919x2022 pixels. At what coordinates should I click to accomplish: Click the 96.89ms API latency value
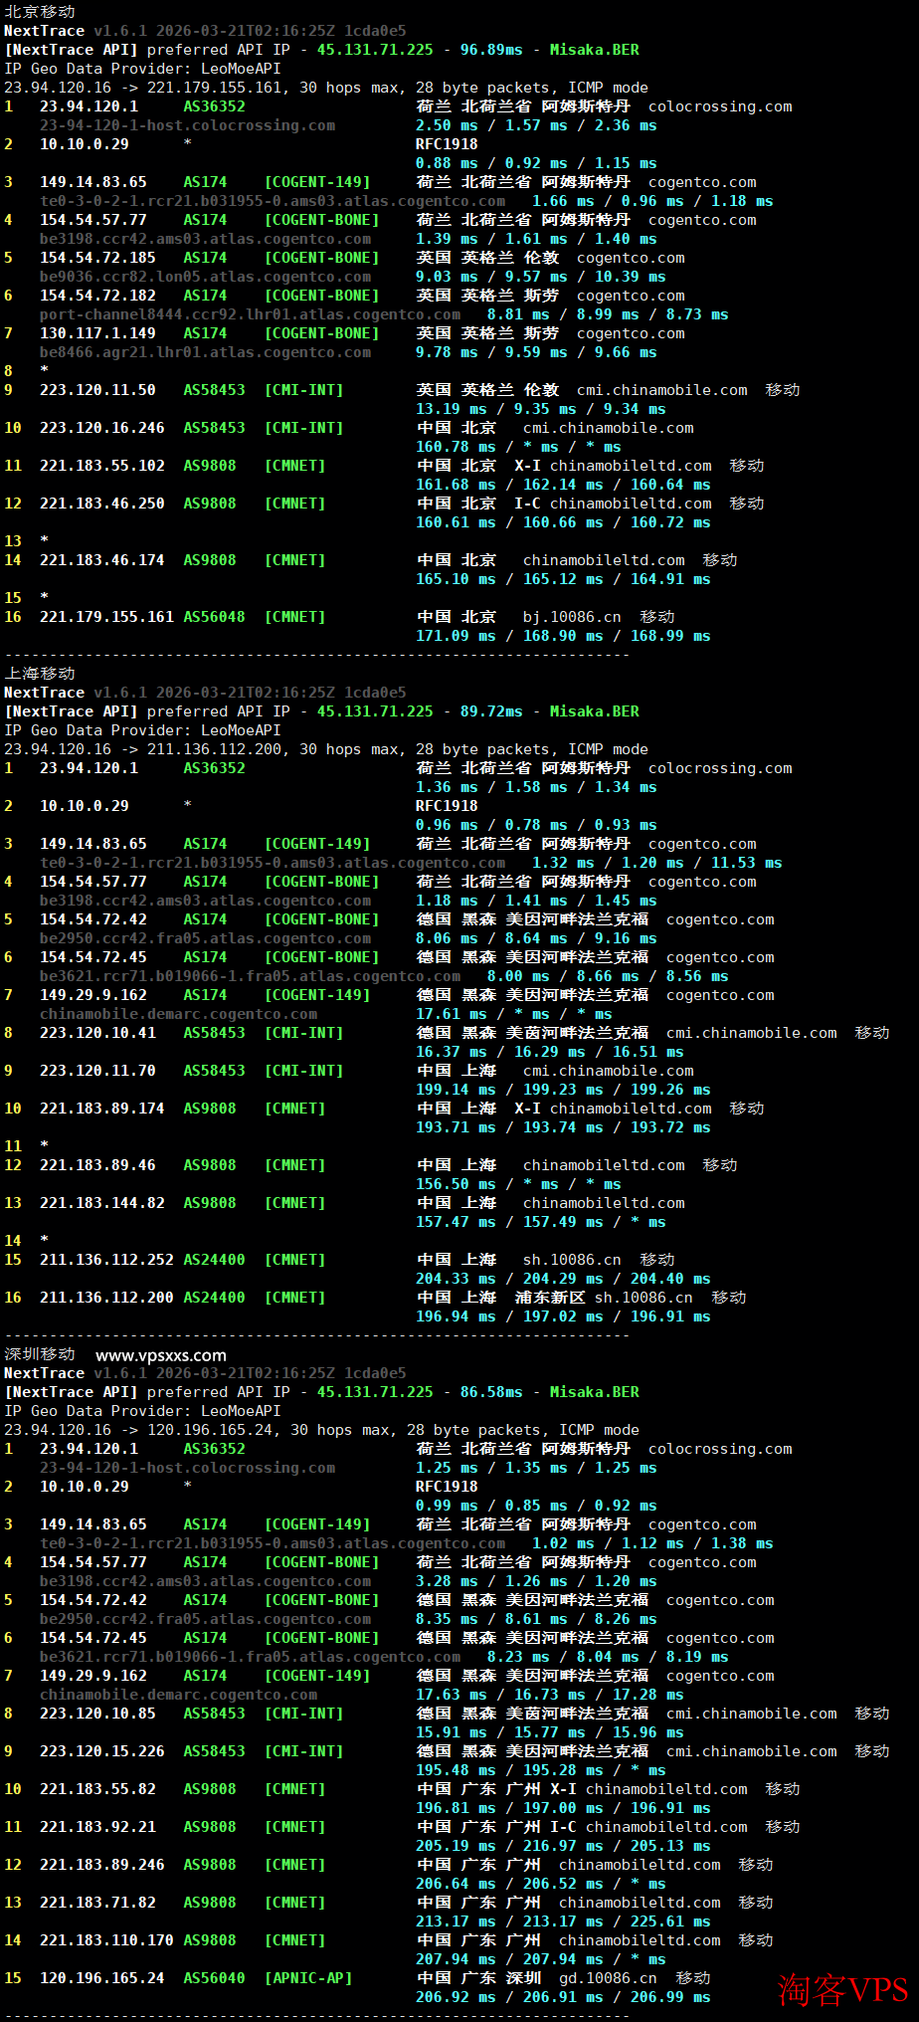tap(491, 50)
